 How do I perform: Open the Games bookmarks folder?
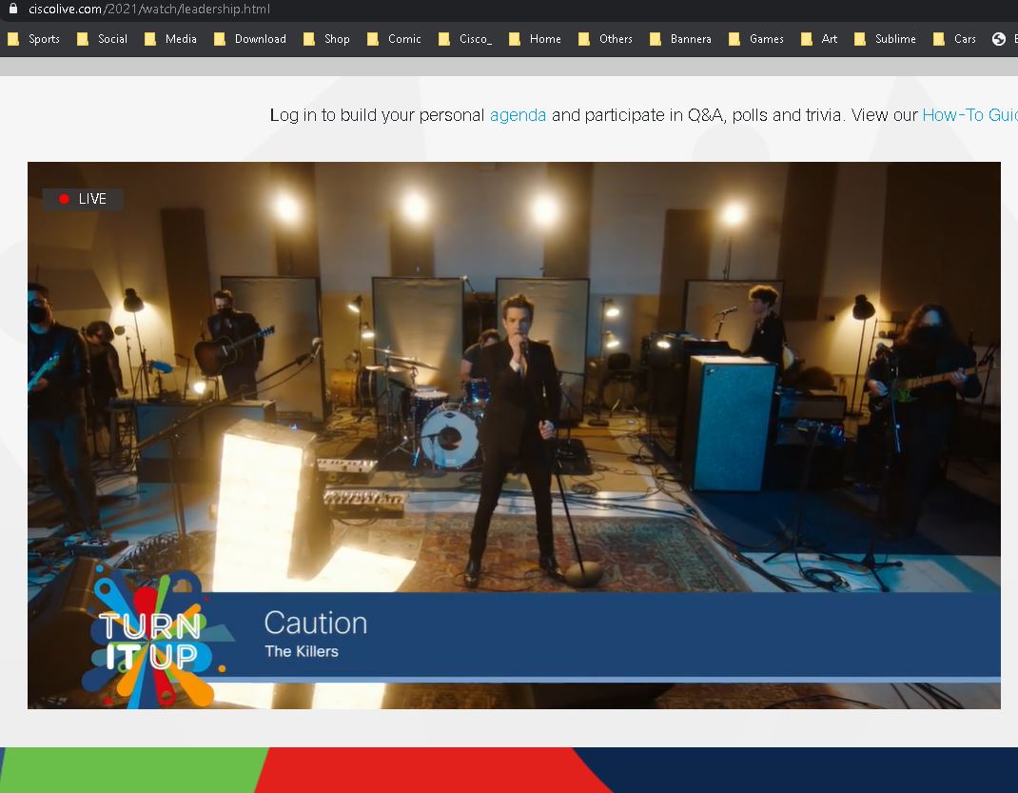point(756,39)
